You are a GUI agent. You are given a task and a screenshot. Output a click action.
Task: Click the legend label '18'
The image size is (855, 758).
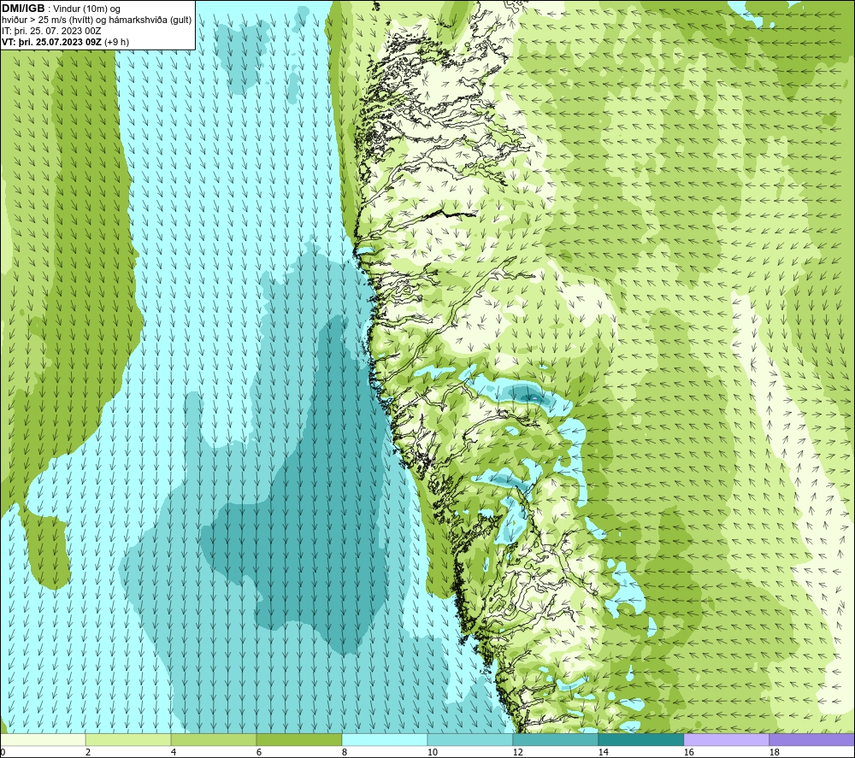tap(775, 752)
